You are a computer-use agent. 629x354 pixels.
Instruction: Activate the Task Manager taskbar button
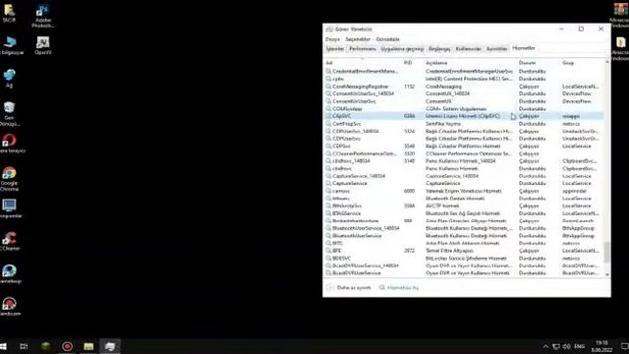[x=110, y=346]
